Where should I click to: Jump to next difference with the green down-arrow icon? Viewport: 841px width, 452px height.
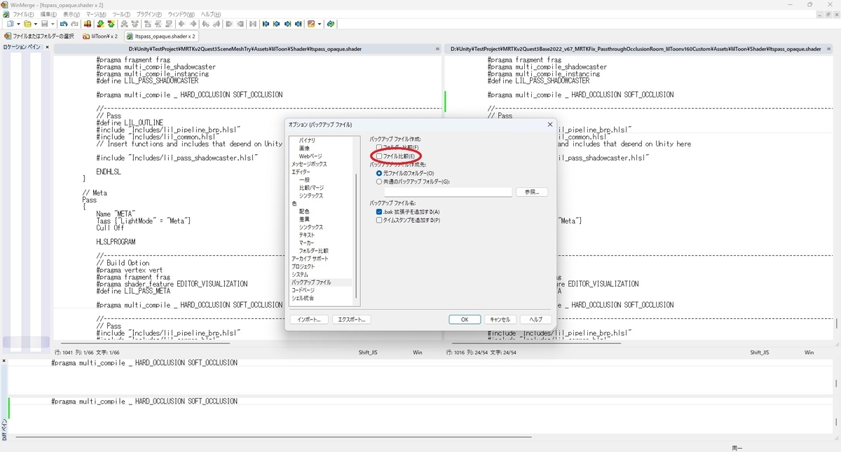coord(100,24)
